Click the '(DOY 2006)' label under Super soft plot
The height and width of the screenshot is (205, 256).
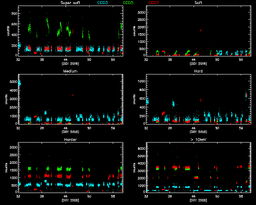[70, 63]
